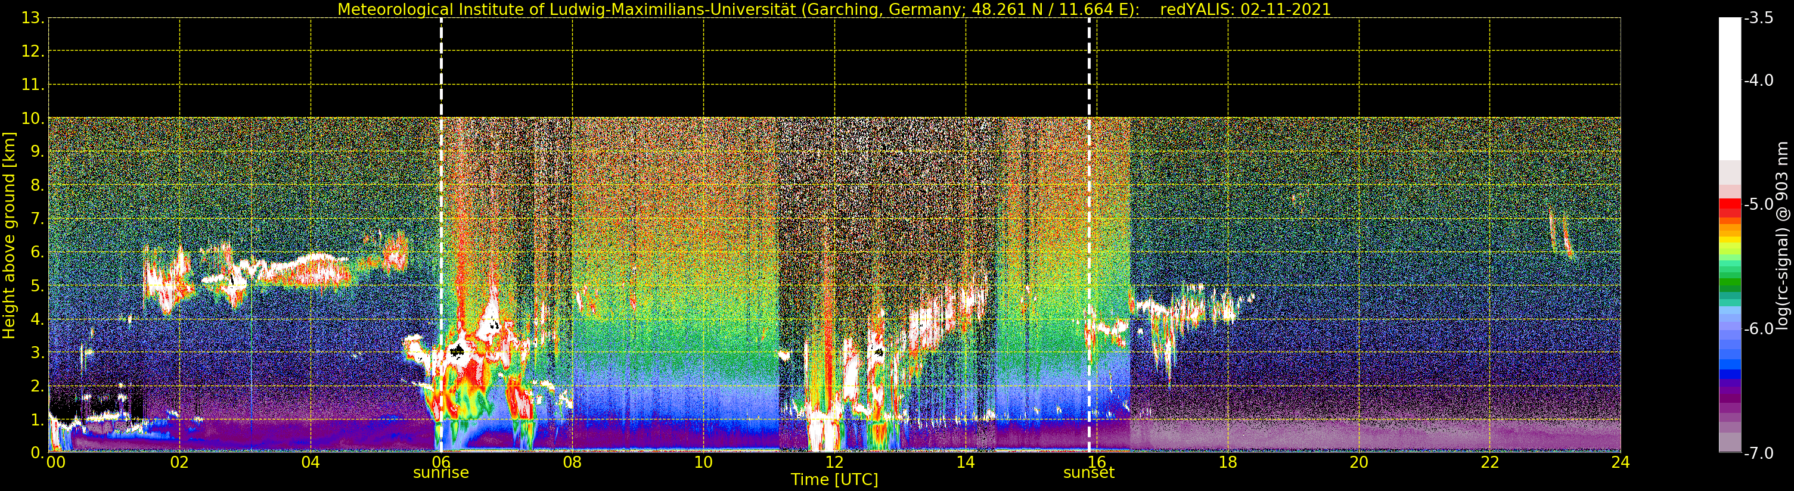Click the 10 km tick on the height axis
The width and height of the screenshot is (1794, 491).
(32, 119)
